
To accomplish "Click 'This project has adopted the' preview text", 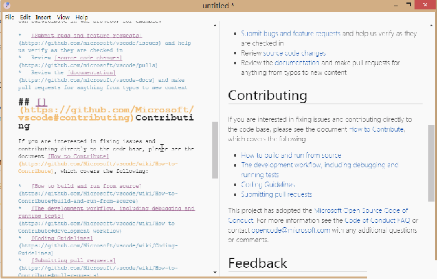I will pyautogui.click(x=270, y=210).
